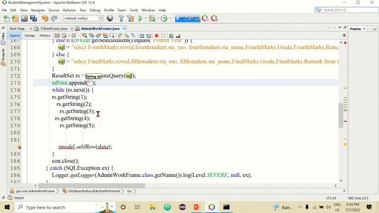Click the globe browser icon in toolbar
379x213 pixels.
110,18
